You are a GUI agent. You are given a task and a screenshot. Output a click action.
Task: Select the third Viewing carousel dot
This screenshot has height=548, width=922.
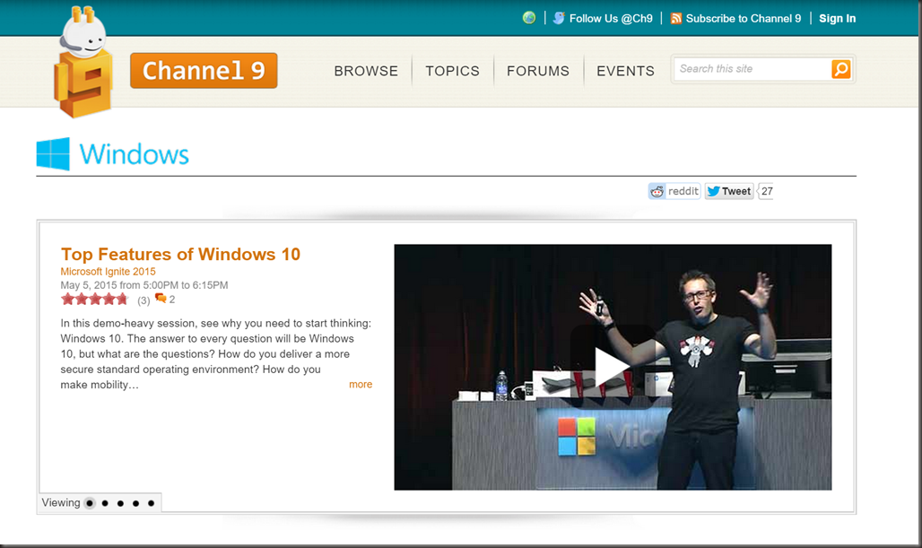[120, 503]
